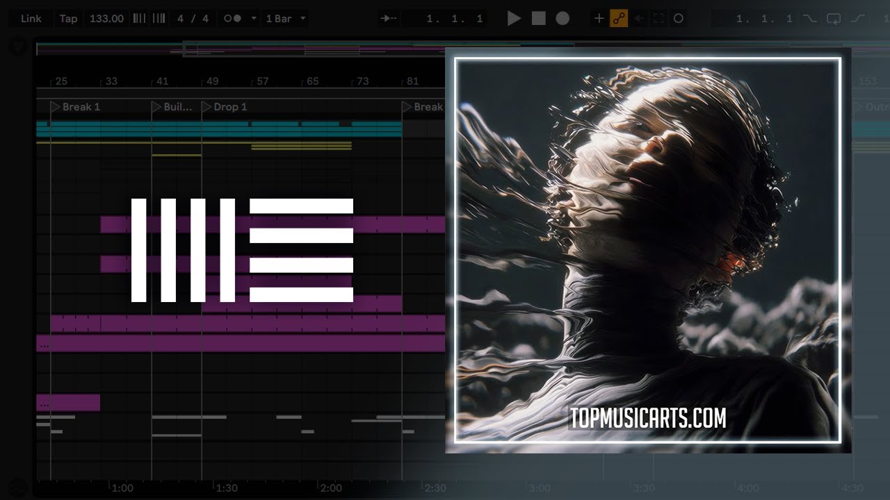Click bar 25 in the beat ruler
This screenshot has height=500, width=890.
click(x=61, y=81)
